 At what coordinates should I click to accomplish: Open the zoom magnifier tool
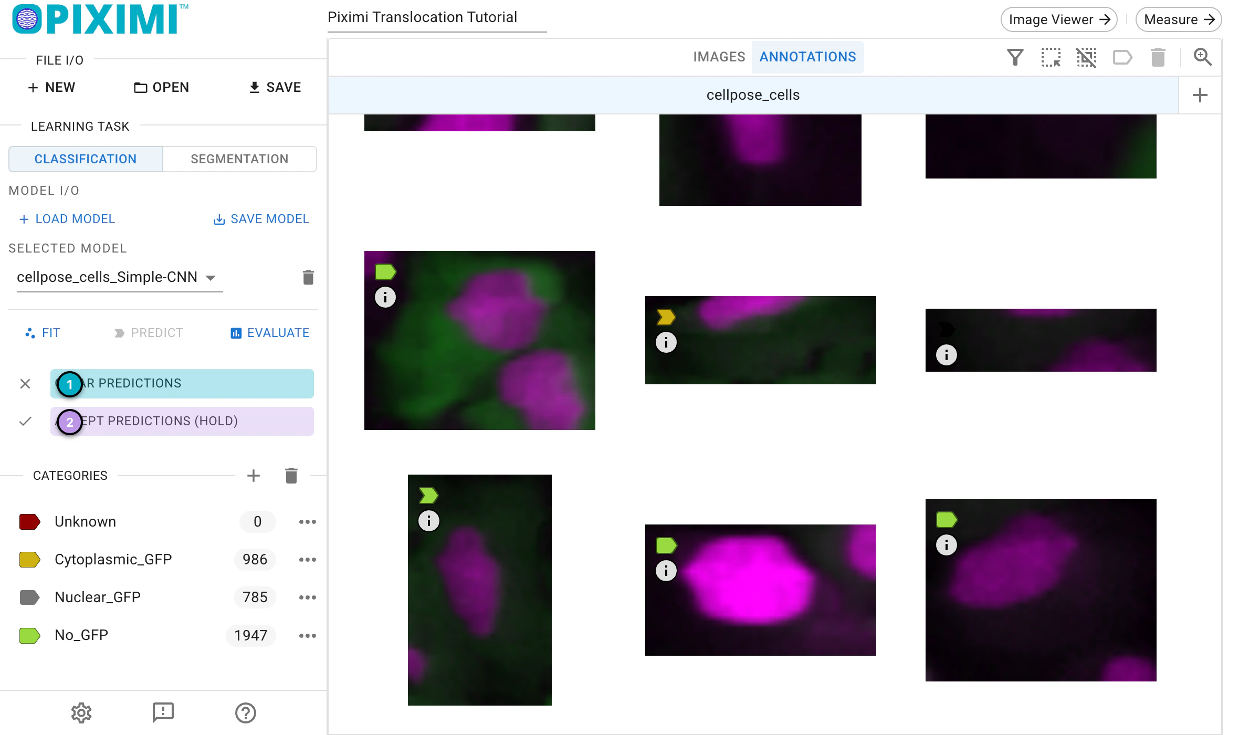pyautogui.click(x=1202, y=57)
